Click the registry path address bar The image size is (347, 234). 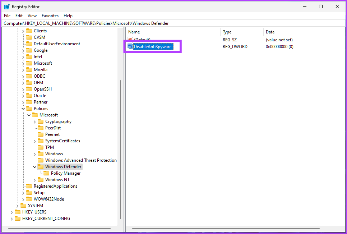pyautogui.click(x=172, y=23)
